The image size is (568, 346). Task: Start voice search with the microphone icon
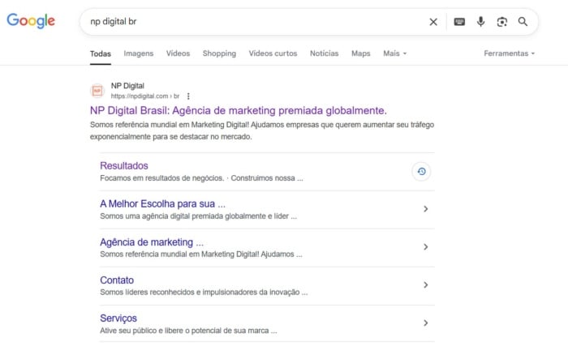coord(480,22)
